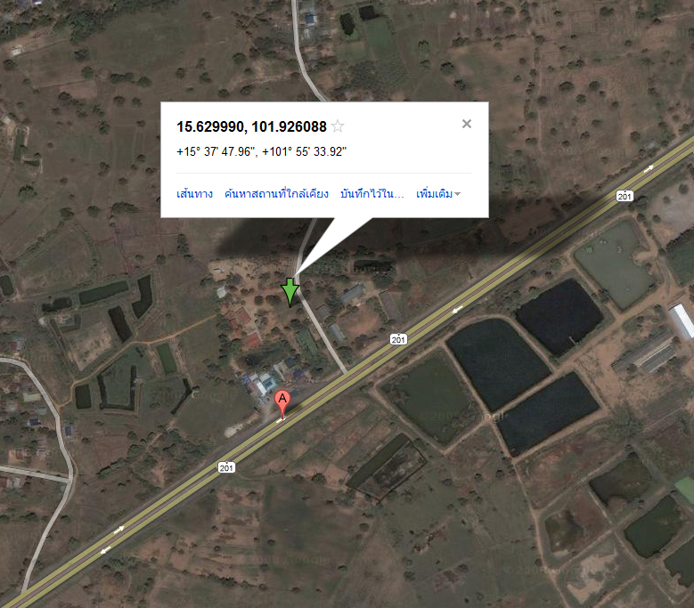Click the 201 route shield southwest of marker A
Viewport: 694px width, 608px height.
(226, 467)
